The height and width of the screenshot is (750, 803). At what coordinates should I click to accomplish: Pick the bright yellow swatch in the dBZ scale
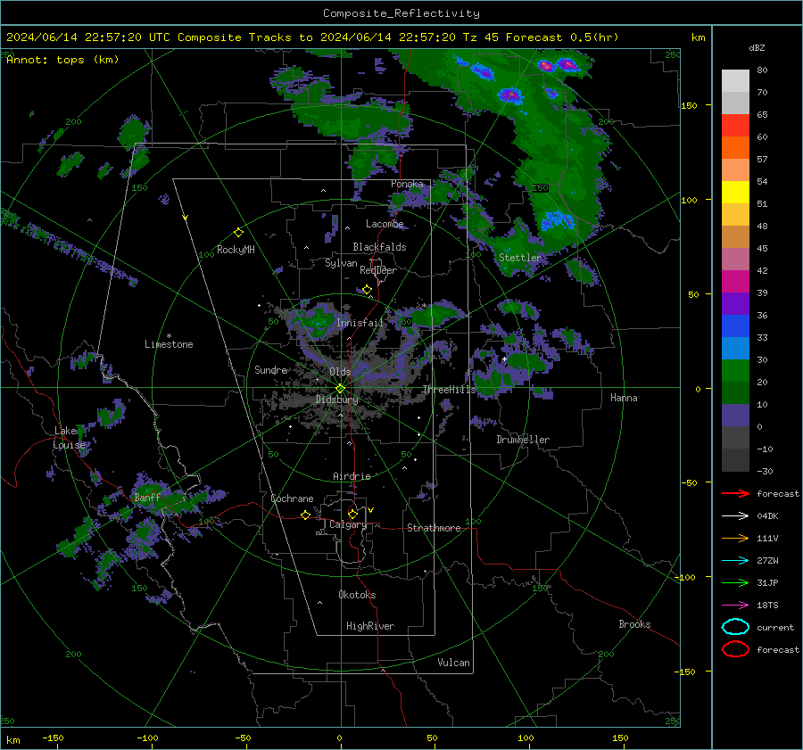coord(735,193)
